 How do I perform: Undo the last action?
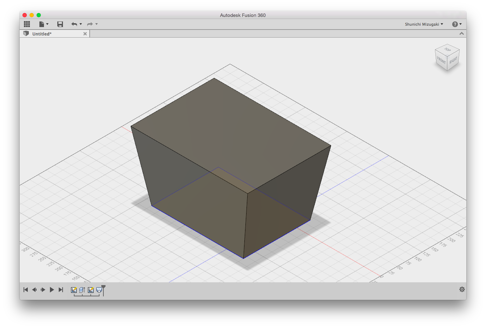click(x=74, y=24)
